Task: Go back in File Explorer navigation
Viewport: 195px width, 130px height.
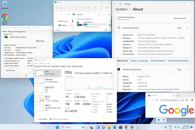Action: (x=56, y=14)
